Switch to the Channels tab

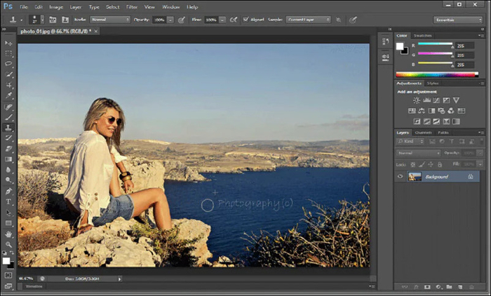[423, 133]
